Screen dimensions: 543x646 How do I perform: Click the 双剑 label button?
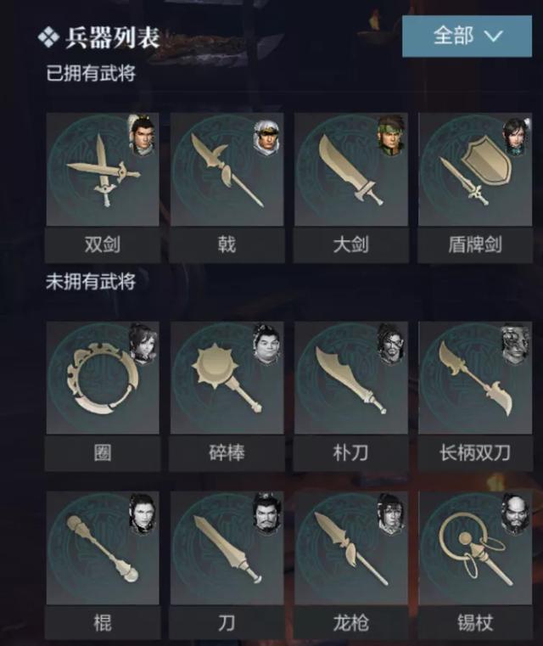103,244
